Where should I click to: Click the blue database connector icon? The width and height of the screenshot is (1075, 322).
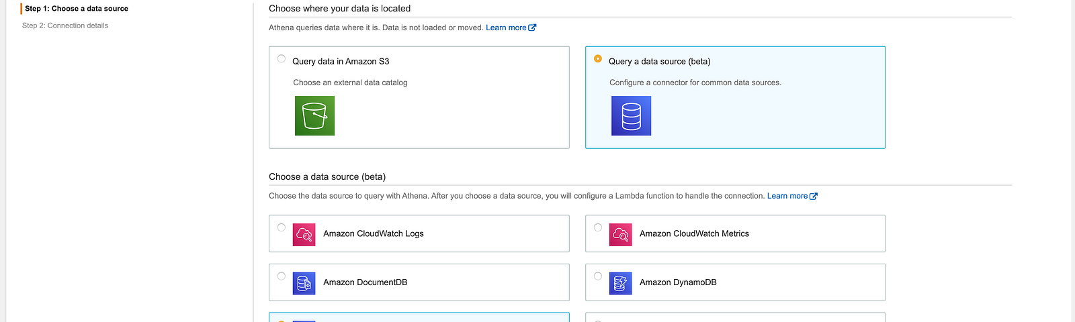click(631, 115)
